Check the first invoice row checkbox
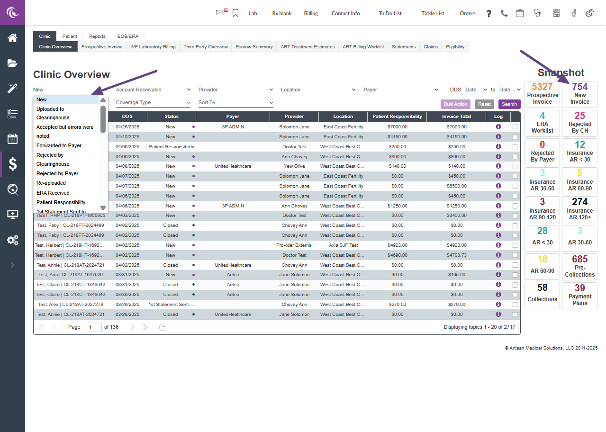Screen dimensions: 606x432 pyautogui.click(x=515, y=127)
